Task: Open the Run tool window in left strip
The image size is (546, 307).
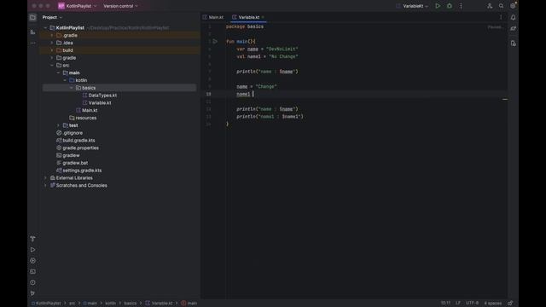Action: tap(32, 250)
